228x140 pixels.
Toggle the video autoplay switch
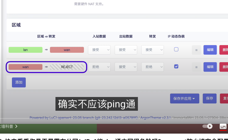point(208,126)
